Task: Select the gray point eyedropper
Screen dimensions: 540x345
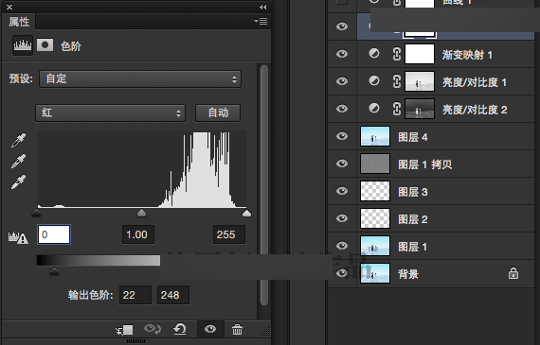Action: pyautogui.click(x=18, y=161)
